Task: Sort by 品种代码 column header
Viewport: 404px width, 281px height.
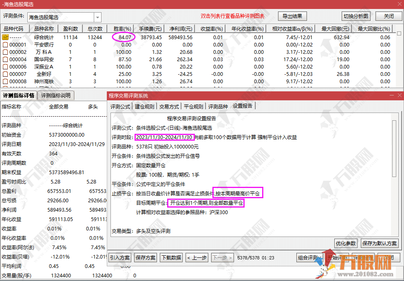Action: point(15,29)
